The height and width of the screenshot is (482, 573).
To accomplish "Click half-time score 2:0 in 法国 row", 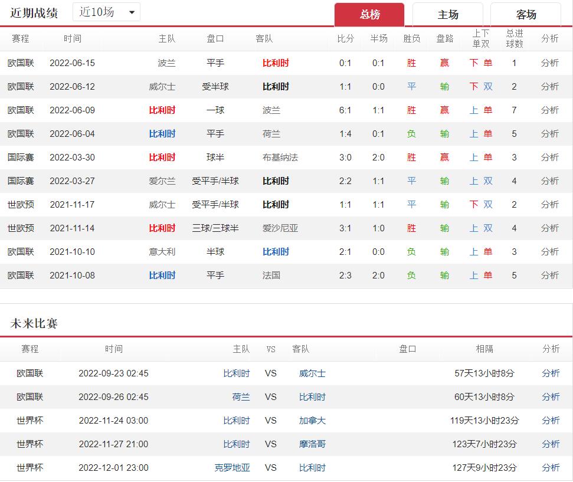I will coord(378,275).
